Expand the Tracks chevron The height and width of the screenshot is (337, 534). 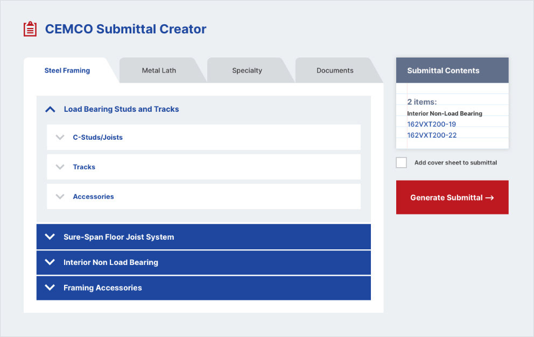coord(60,167)
